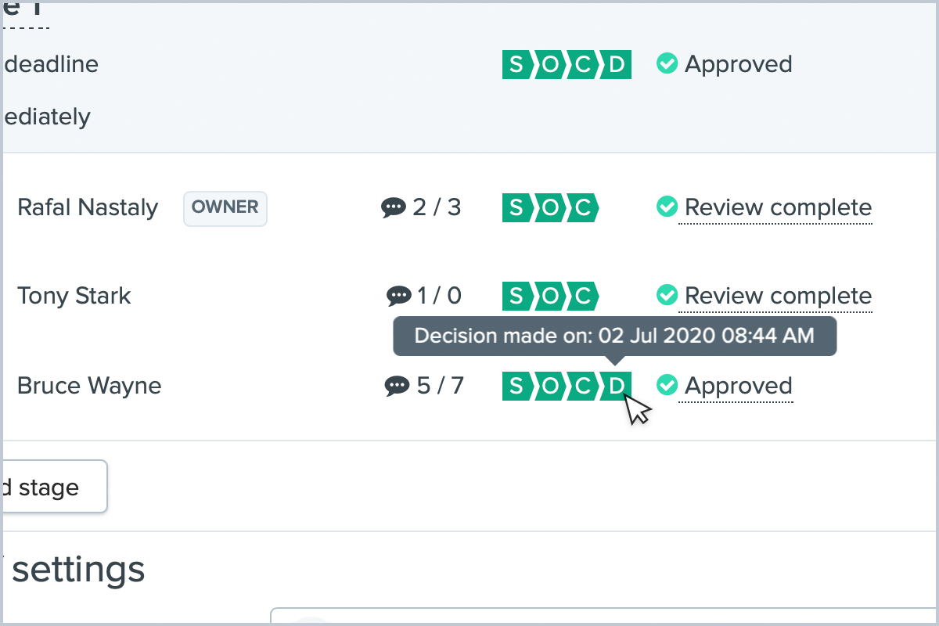Screen dimensions: 939x626
Task: Click the C badge in Bruce Wayne's row
Action: [x=584, y=386]
